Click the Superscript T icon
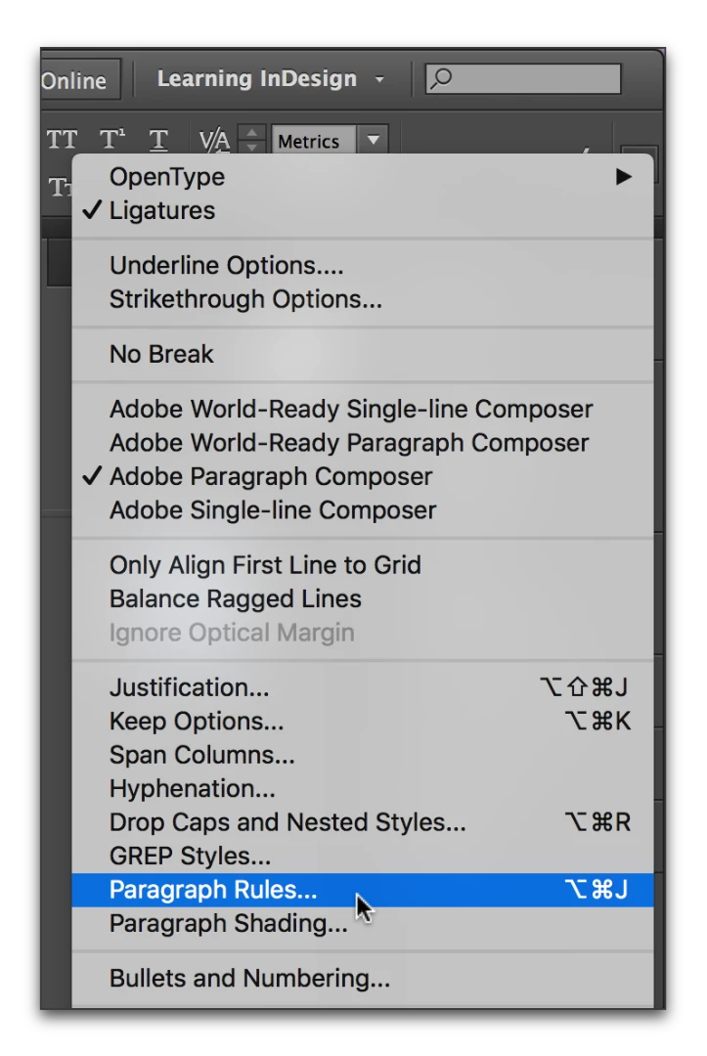This screenshot has width=707, height=1056. click(111, 140)
